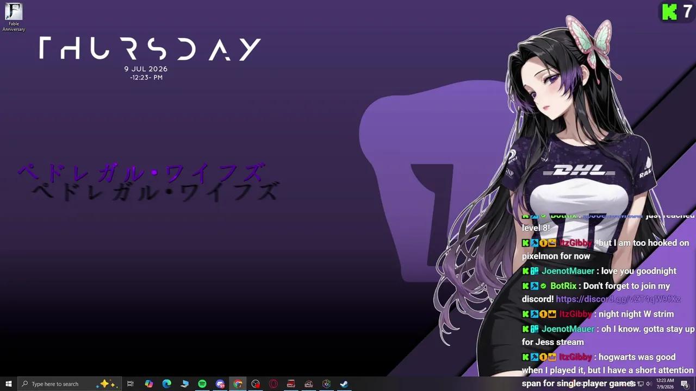Click the discord.gg link in chat
The height and width of the screenshot is (391, 696).
pos(618,299)
